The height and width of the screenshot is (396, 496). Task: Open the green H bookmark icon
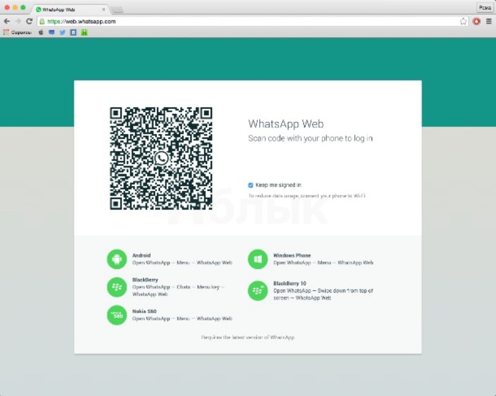[x=84, y=32]
